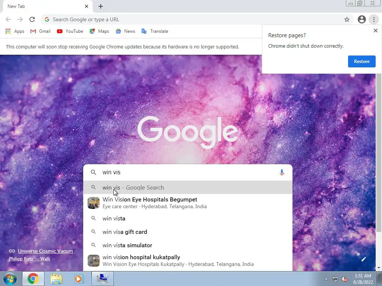Start voice search with microphone icon
The width and height of the screenshot is (382, 286).
coord(282,172)
